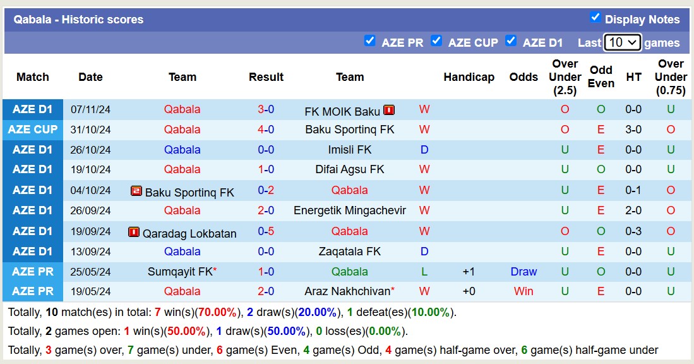Click the Handicap column header
This screenshot has height=364, width=694.
point(469,77)
